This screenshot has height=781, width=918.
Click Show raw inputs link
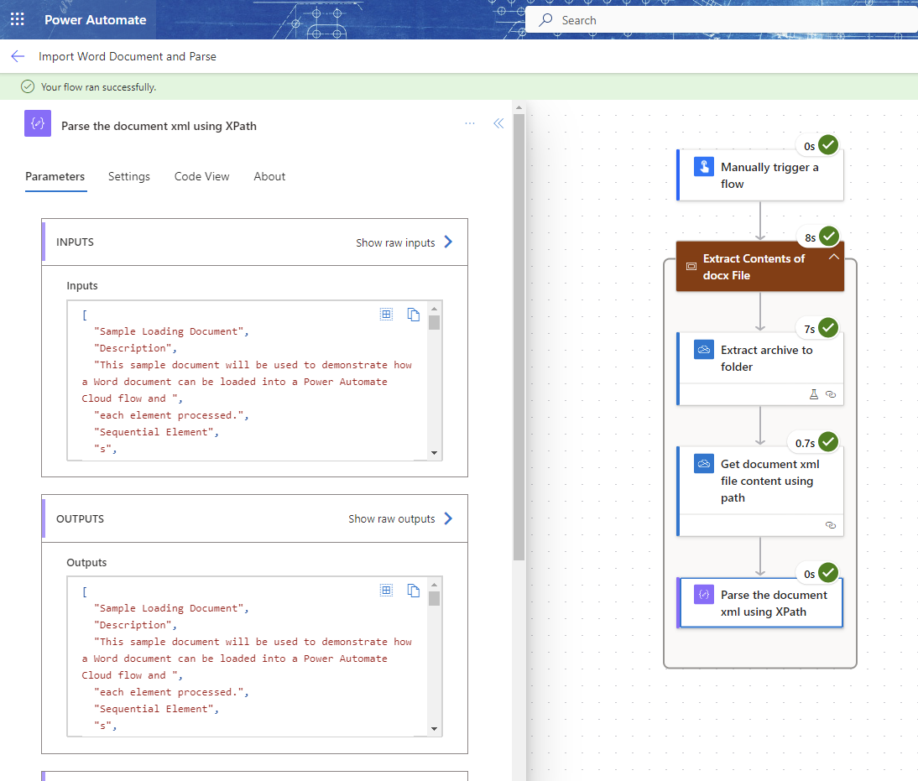(395, 242)
